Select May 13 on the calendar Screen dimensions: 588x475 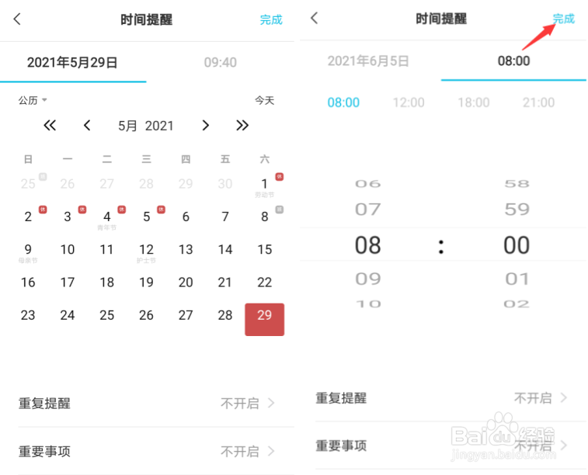tap(186, 249)
